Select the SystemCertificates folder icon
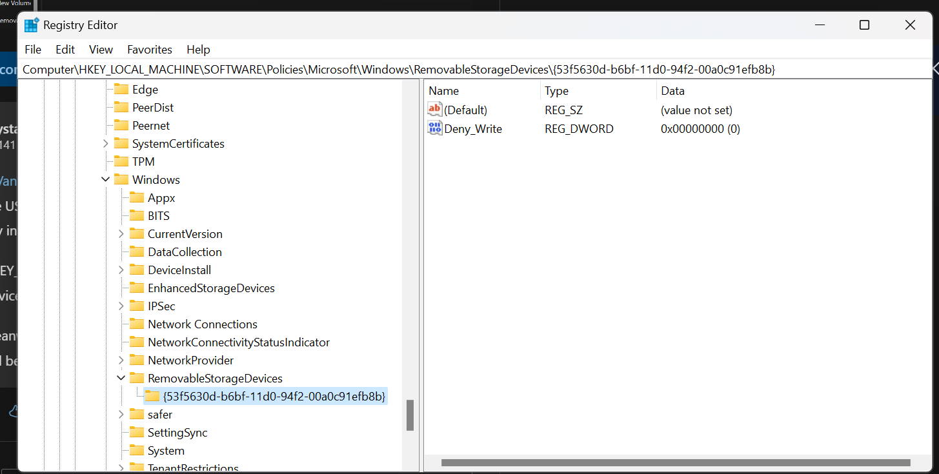This screenshot has height=474, width=939. 121,143
